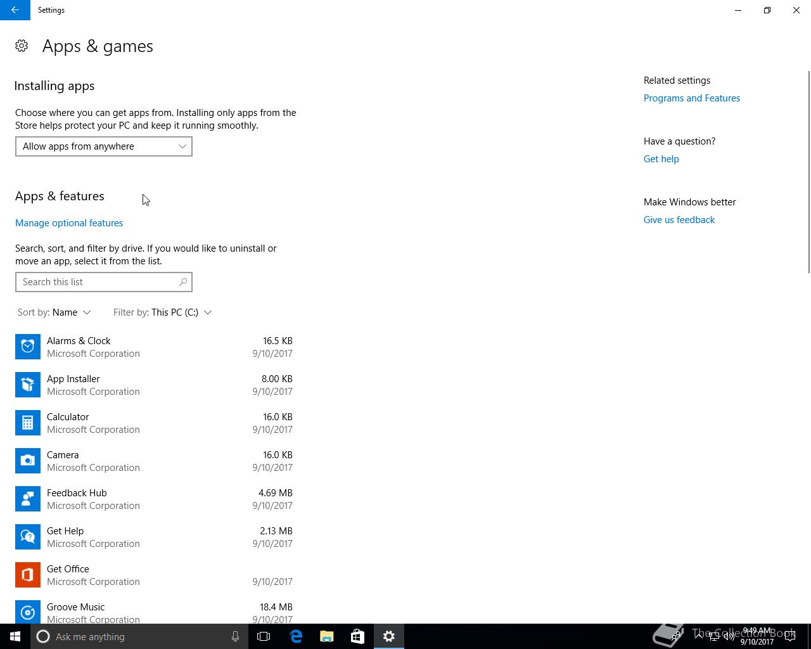Viewport: 811px width, 649px height.
Task: Open the Filter by This PC (C:) dropdown
Action: tap(163, 312)
